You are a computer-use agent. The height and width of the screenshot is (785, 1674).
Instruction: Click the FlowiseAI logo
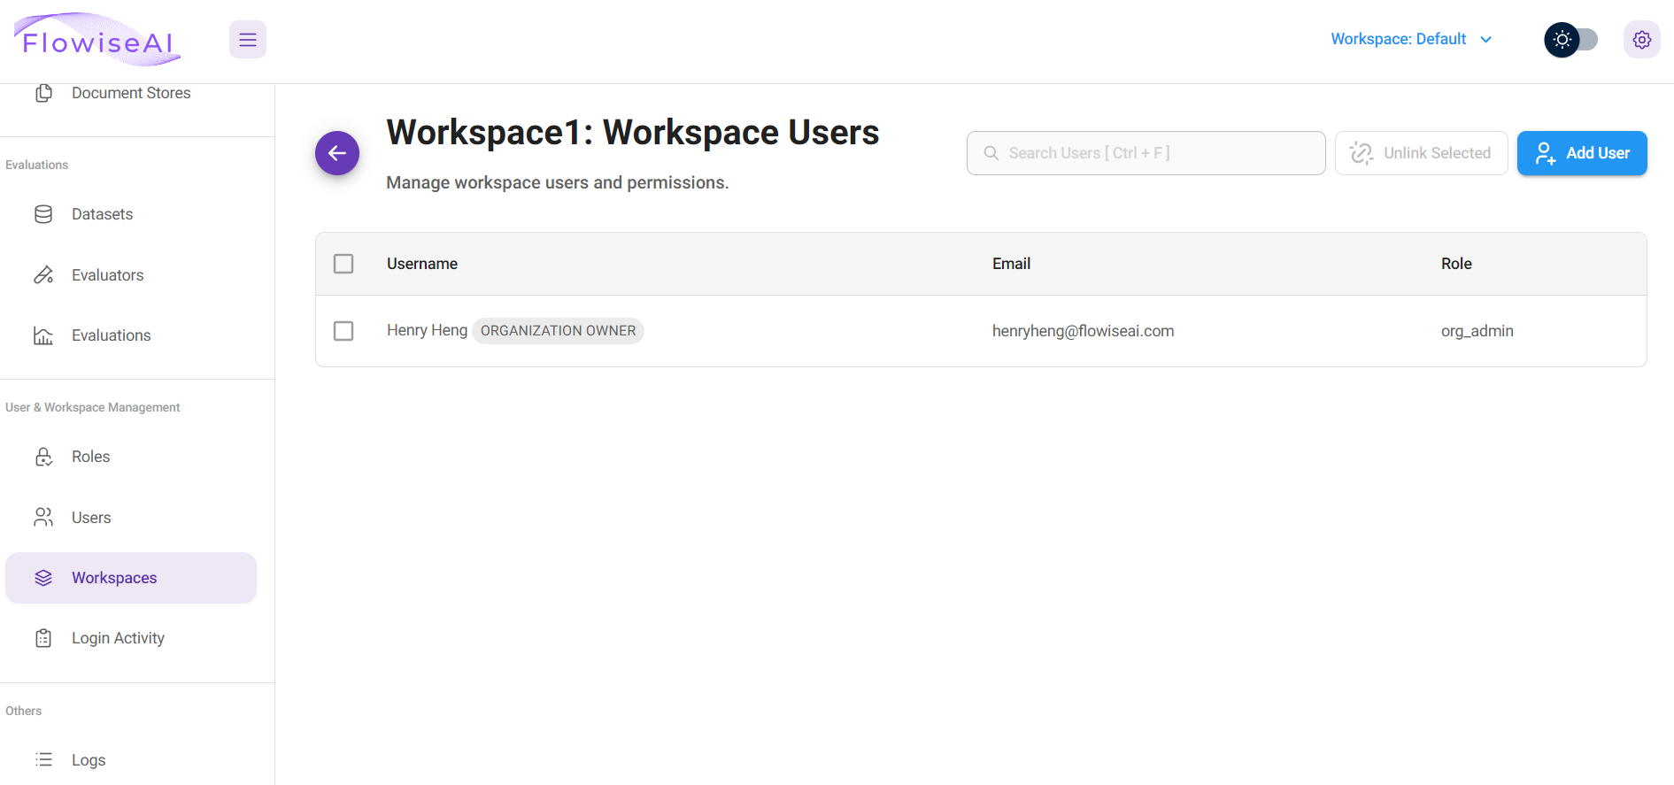pyautogui.click(x=97, y=40)
